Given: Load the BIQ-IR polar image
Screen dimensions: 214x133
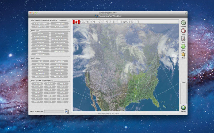Looking at the screenshot, I should tap(63, 84).
